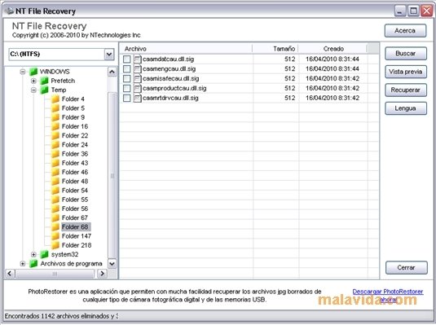Click the Temp folder icon
This screenshot has width=436, height=325.
tap(45, 90)
